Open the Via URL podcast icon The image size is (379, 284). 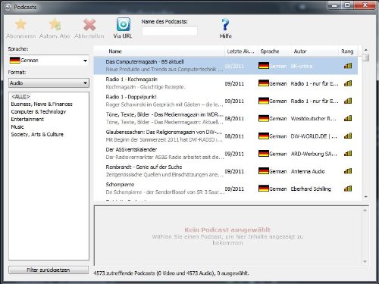point(124,24)
